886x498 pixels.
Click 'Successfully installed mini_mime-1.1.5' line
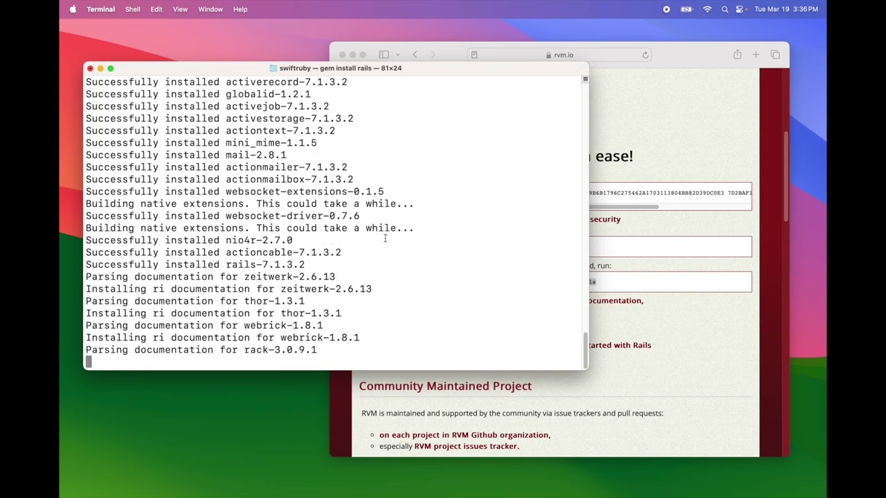(201, 143)
